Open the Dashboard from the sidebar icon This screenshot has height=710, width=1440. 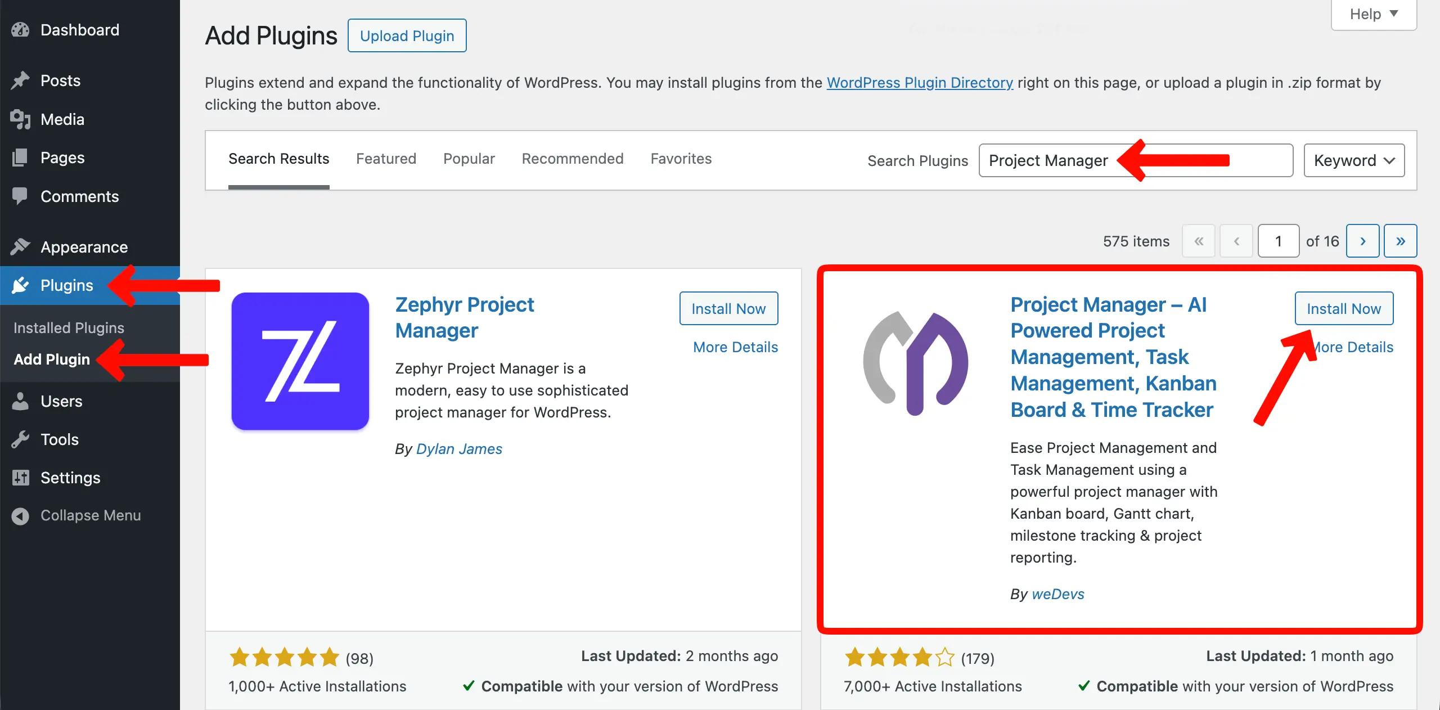coord(20,29)
